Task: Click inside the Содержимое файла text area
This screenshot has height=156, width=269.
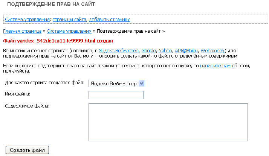Action: coord(168,122)
